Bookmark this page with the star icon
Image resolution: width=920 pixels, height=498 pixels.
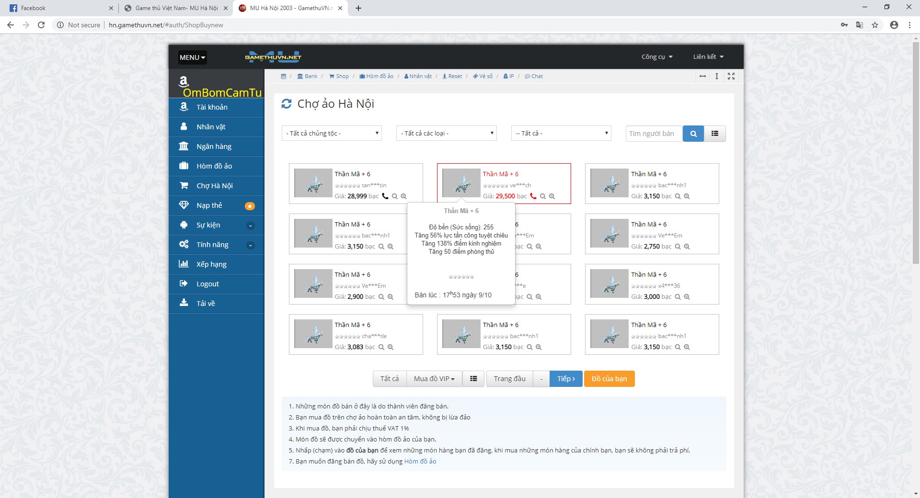(875, 25)
